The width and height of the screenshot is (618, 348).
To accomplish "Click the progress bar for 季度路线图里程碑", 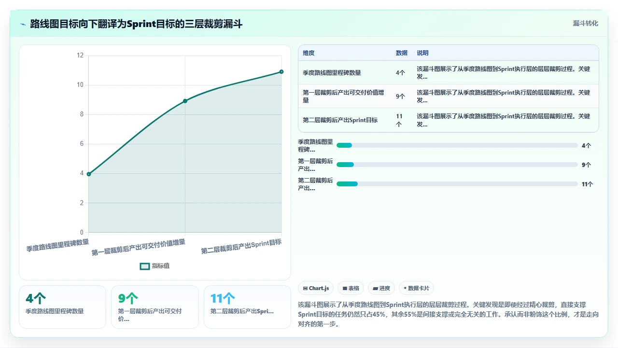I will click(457, 145).
